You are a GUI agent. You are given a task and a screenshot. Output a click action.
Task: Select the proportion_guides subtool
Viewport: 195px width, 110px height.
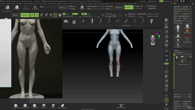(183, 64)
